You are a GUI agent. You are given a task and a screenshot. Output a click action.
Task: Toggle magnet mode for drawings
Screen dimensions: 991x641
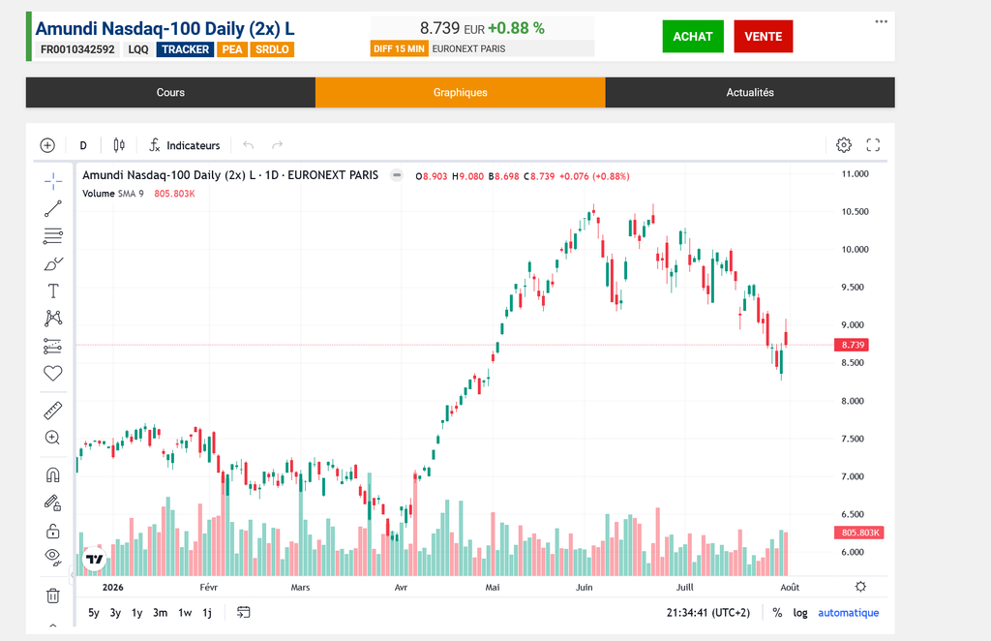pos(53,474)
